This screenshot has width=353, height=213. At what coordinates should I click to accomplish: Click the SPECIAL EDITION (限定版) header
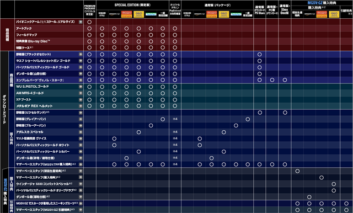point(132,5)
